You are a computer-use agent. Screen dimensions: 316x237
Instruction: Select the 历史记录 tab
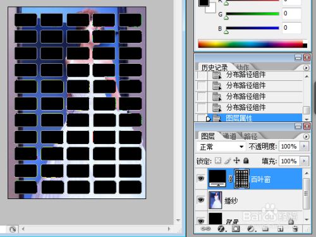click(214, 68)
